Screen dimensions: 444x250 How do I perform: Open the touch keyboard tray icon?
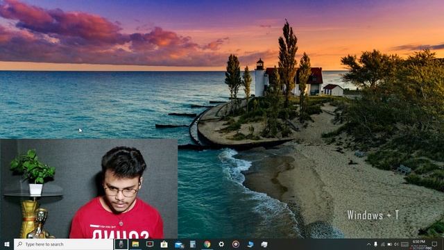pyautogui.click(x=404, y=244)
